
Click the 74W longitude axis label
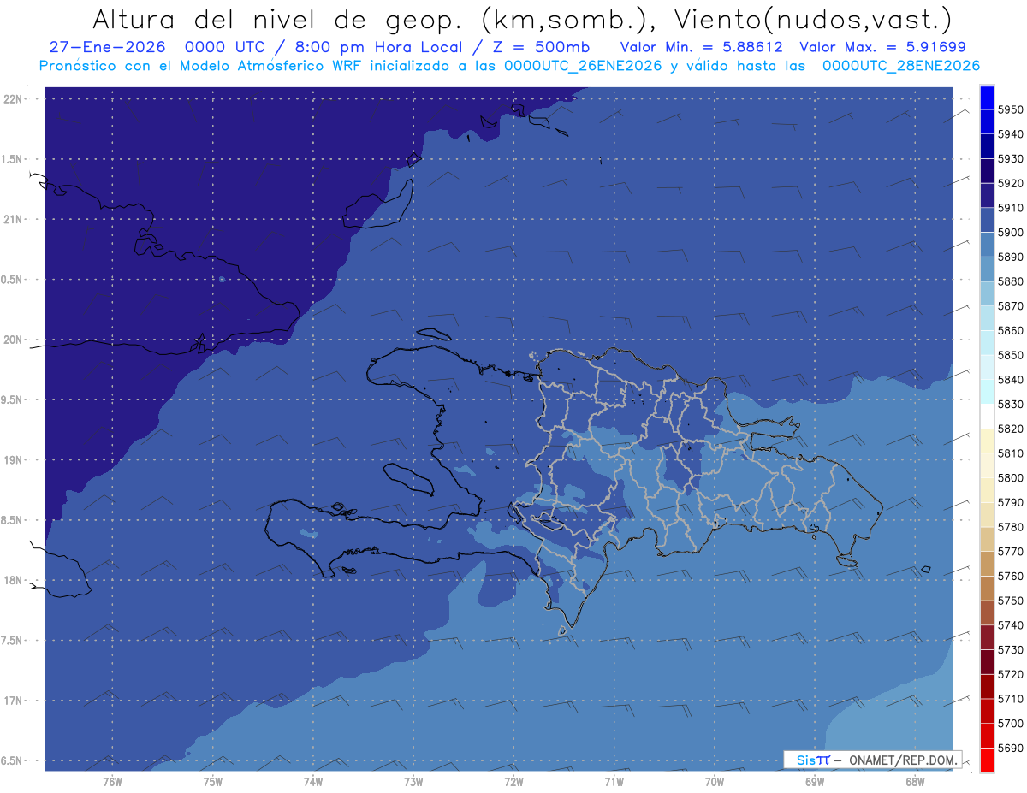[x=313, y=781]
